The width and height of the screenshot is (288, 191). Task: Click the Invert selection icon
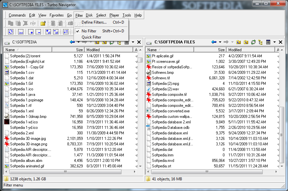pyautogui.click(x=21, y=32)
